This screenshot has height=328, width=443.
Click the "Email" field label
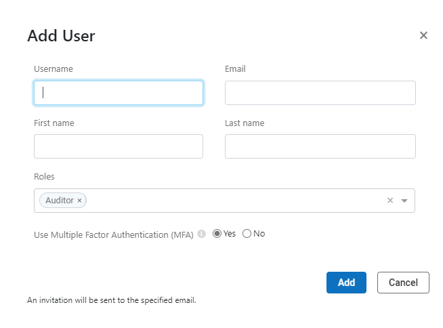(235, 68)
